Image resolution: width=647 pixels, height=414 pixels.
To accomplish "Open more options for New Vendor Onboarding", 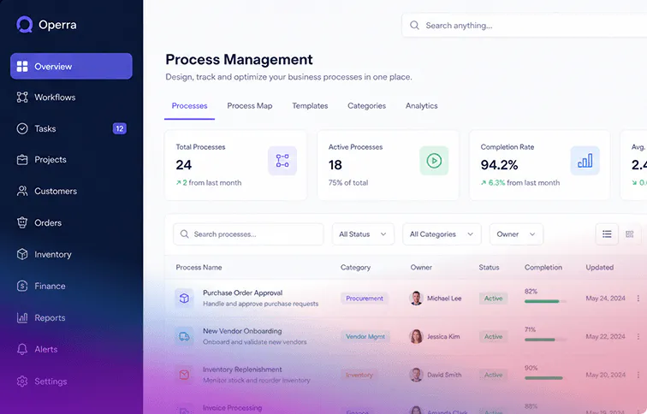I will [x=638, y=336].
